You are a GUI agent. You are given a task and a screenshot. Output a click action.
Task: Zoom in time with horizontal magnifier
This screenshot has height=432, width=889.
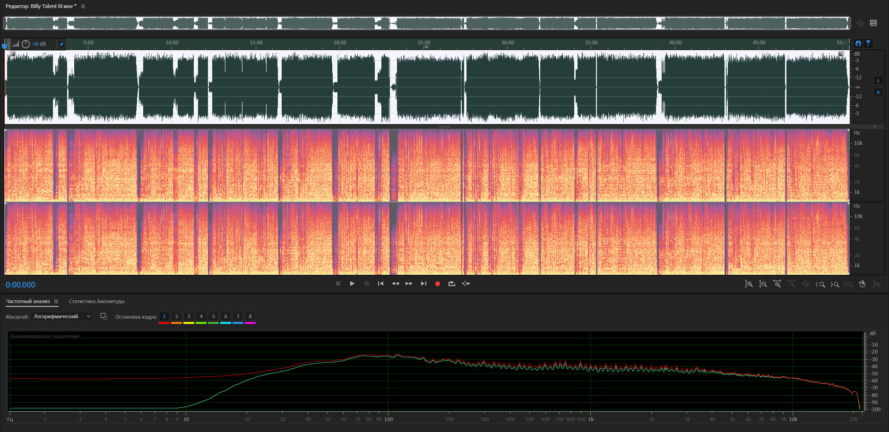coord(777,284)
